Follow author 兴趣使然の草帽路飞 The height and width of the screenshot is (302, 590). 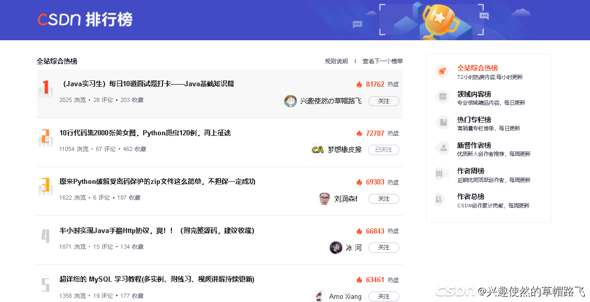(384, 101)
